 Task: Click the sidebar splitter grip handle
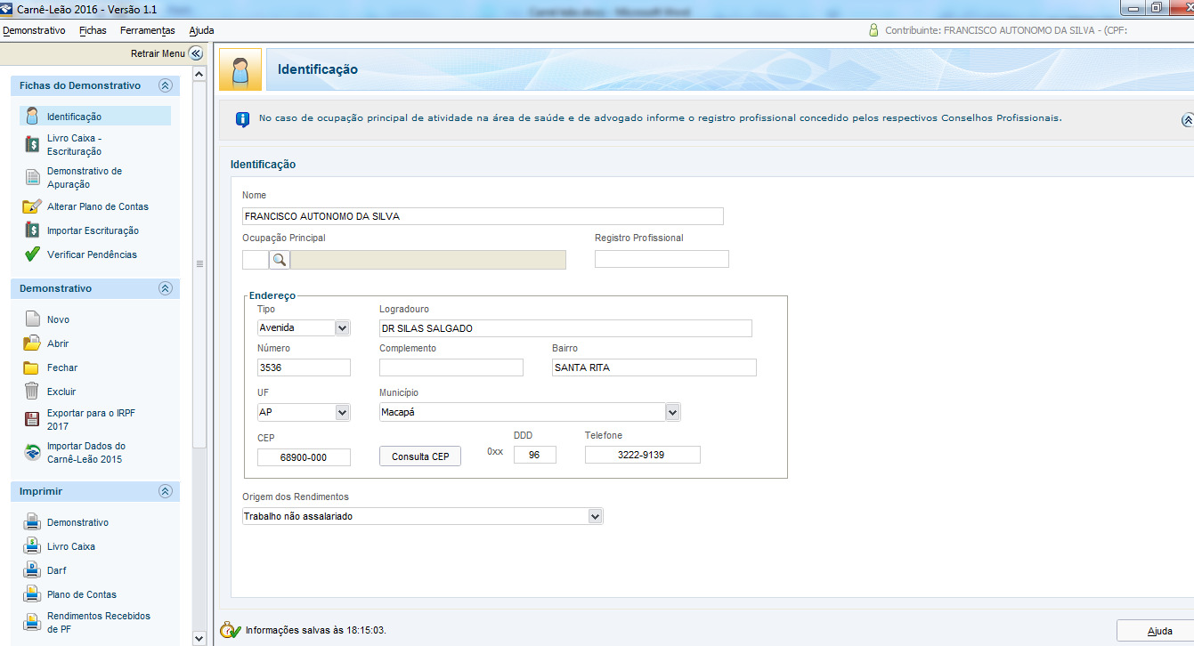(x=200, y=263)
